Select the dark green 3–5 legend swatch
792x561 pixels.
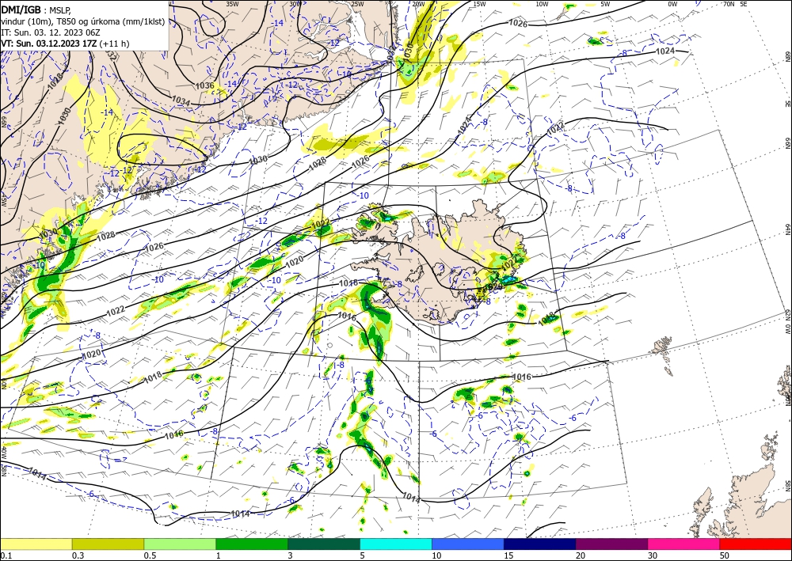pyautogui.click(x=324, y=544)
